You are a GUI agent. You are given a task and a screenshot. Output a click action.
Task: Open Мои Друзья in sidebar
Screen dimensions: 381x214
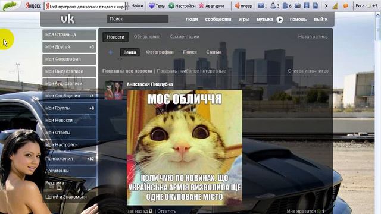69,47
